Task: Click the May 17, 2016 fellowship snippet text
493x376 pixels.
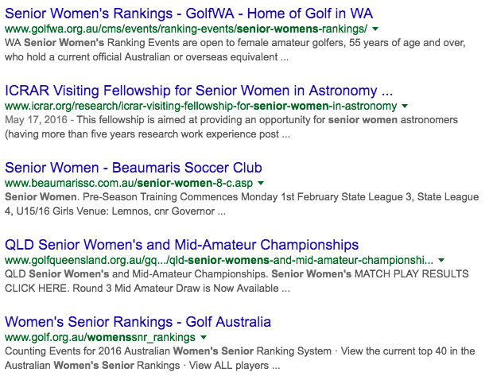Action: (x=231, y=127)
